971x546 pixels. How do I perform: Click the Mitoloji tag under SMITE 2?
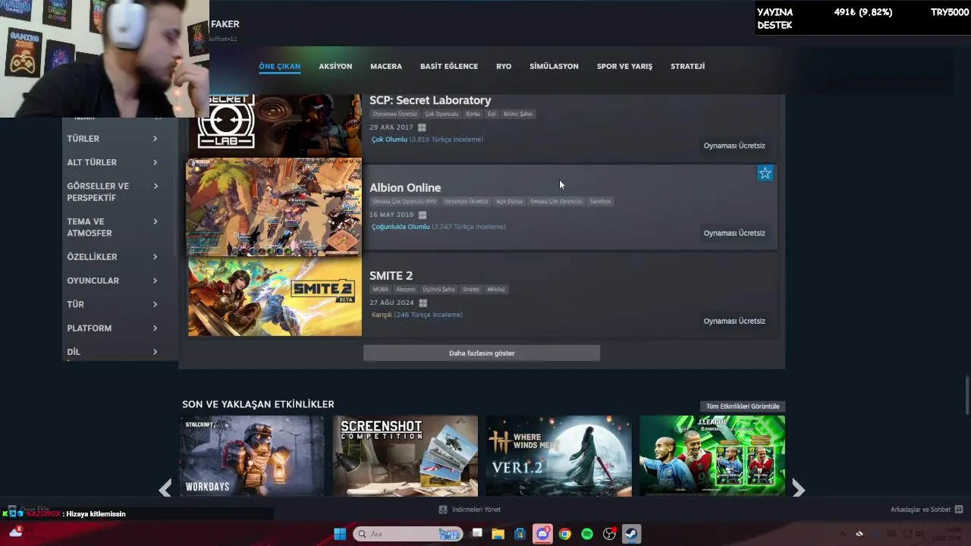point(496,289)
